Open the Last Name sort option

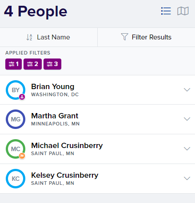tap(48, 37)
